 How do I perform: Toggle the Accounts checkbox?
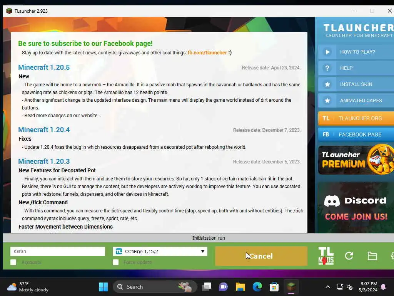pos(13,262)
